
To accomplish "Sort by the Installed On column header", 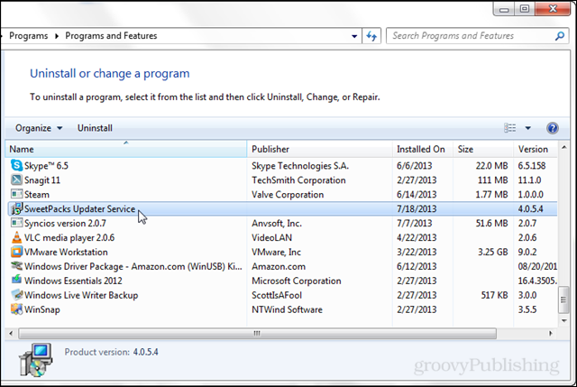I will tap(423, 149).
